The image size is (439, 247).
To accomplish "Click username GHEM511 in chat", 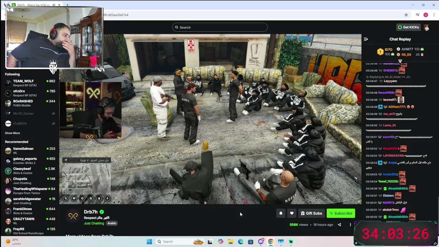I will [x=390, y=70].
